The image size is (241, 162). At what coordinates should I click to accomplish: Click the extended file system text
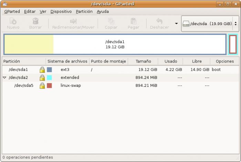coord(70,78)
